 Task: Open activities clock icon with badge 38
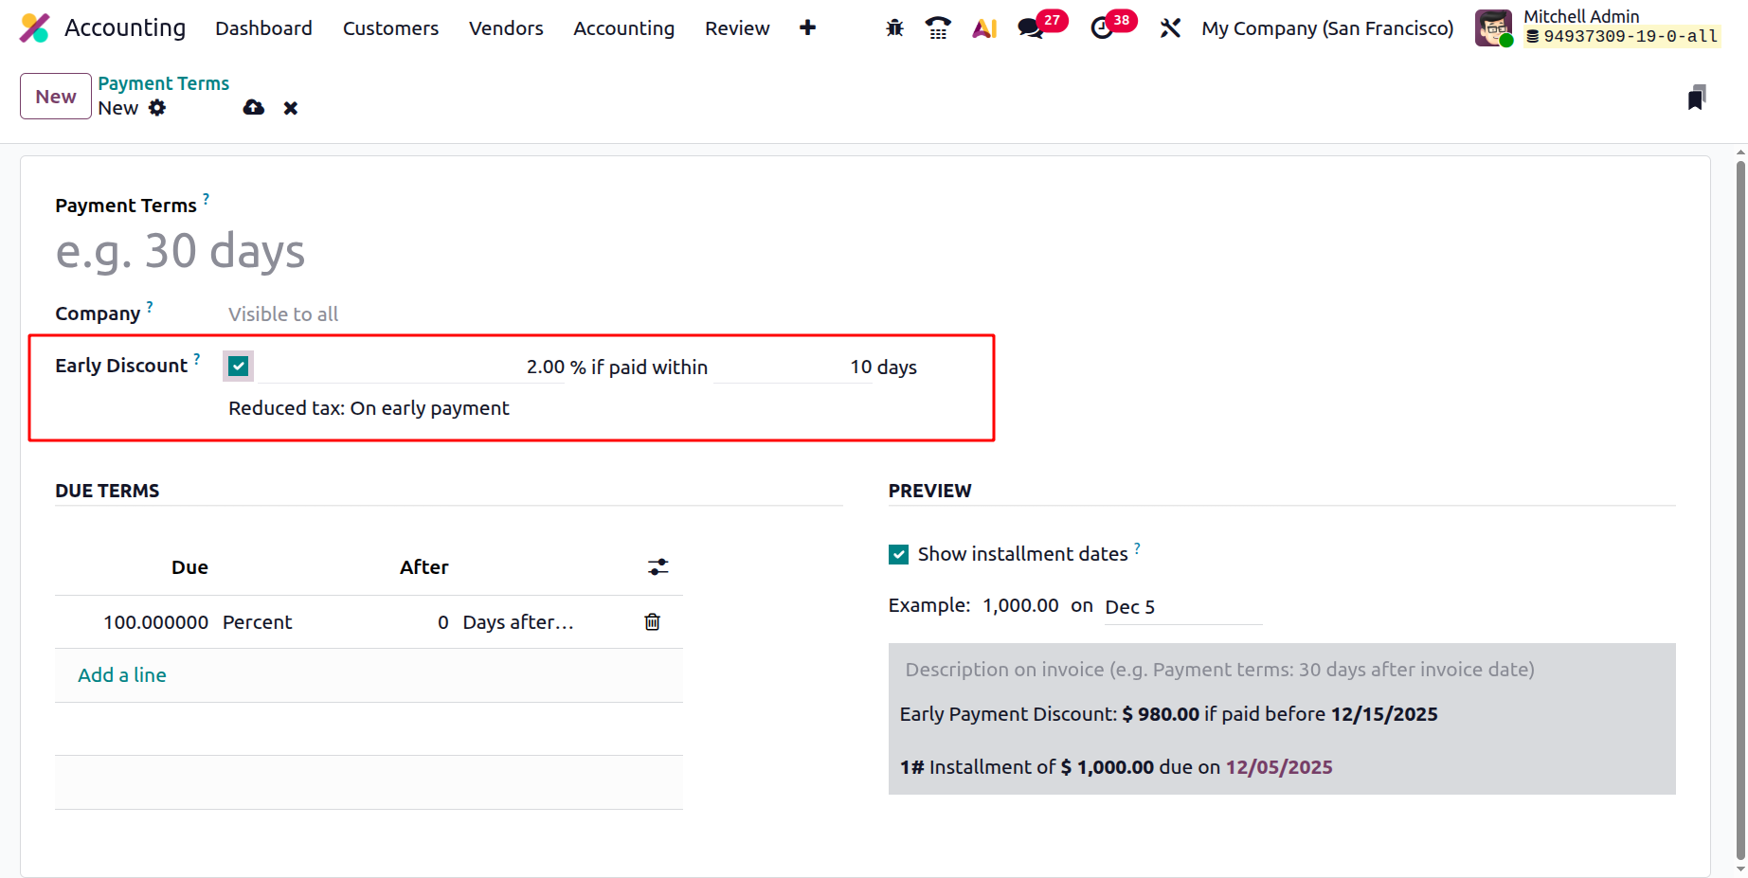pyautogui.click(x=1102, y=28)
